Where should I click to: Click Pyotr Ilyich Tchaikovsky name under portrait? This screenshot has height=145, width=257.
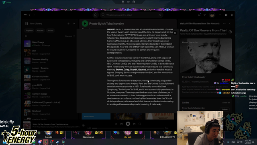point(194,77)
